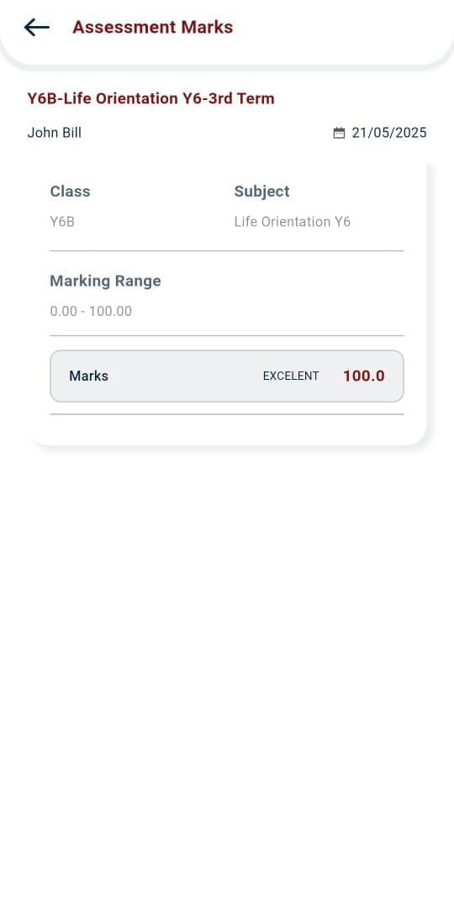Viewport: 454px width, 911px height.
Task: Tap the calendar icon beside the date
Action: tap(339, 133)
